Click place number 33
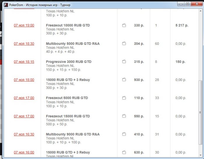The width and height of the screenshot is (204, 159). [x=157, y=98]
